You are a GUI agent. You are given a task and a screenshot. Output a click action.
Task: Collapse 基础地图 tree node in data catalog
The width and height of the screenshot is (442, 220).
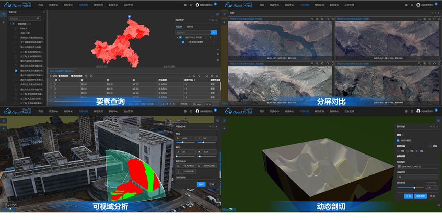pyautogui.click(x=10, y=24)
